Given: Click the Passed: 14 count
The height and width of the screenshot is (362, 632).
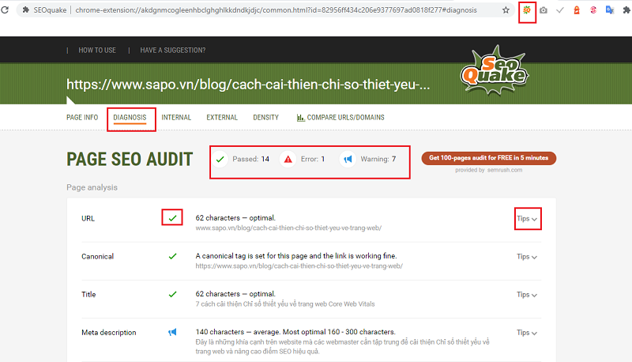Looking at the screenshot, I should point(250,159).
